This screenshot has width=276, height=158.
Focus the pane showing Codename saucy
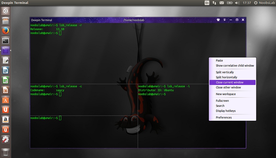[x=84, y=100]
